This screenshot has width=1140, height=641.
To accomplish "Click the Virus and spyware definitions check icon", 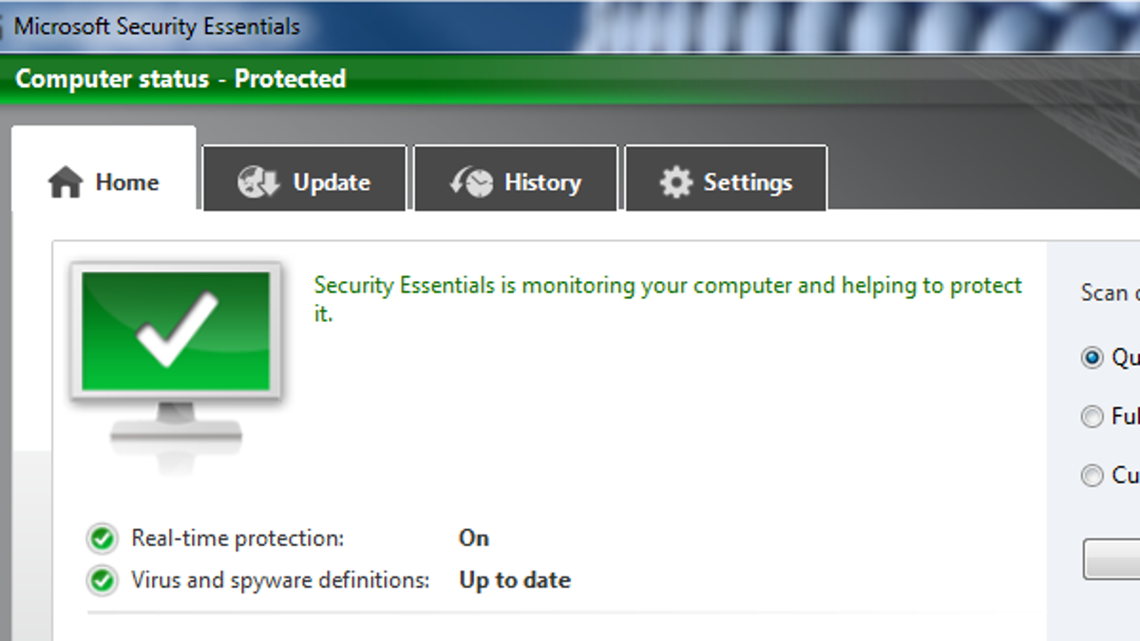I will click(102, 579).
